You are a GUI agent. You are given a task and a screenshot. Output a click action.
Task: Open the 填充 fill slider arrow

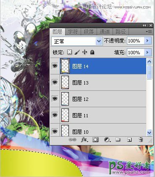(x=147, y=53)
